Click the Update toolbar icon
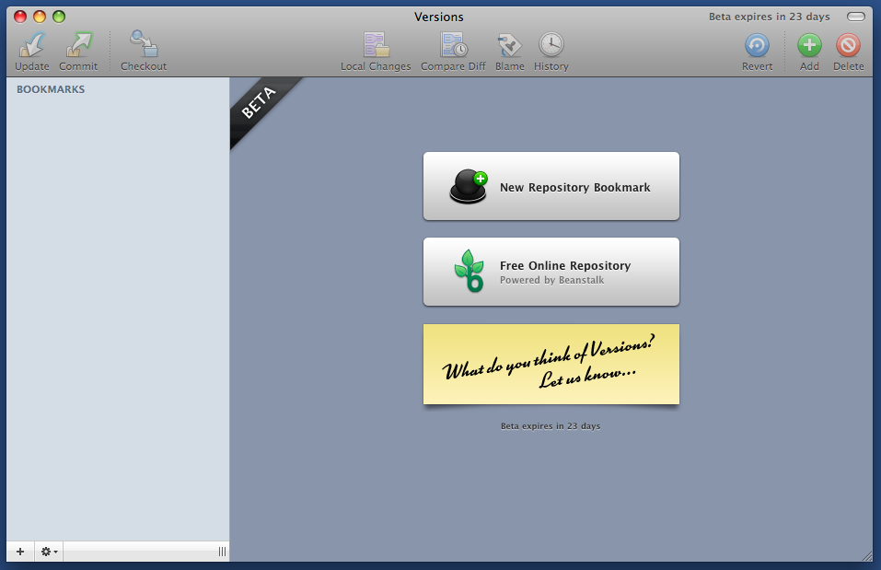881x570 pixels. (x=31, y=52)
